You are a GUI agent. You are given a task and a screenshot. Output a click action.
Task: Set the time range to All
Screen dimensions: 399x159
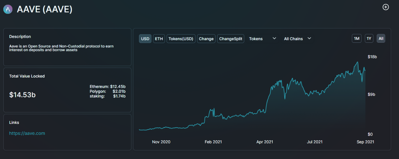(381, 39)
